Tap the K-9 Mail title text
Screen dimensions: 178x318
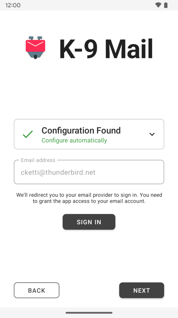click(106, 49)
